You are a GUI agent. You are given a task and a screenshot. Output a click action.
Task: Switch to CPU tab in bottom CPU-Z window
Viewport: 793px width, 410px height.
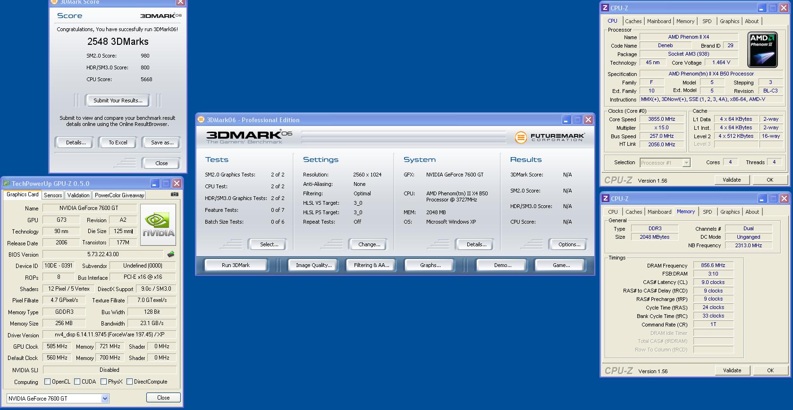coord(613,212)
